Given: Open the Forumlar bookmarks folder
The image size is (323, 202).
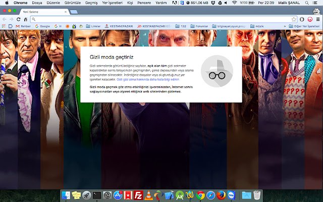Looking at the screenshot, I should pos(199,26).
